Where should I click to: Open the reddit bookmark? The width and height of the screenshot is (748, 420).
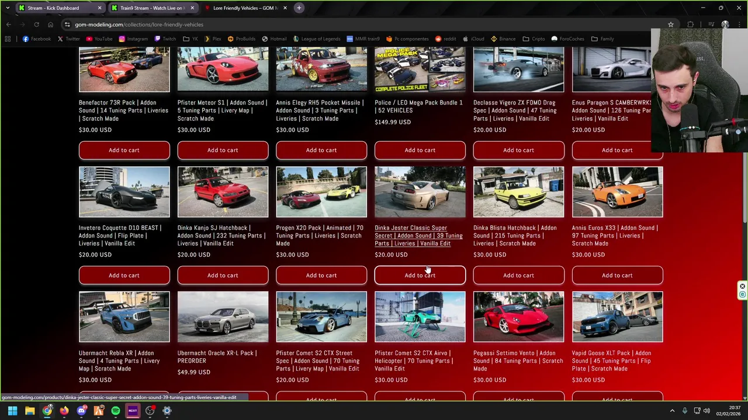click(446, 39)
